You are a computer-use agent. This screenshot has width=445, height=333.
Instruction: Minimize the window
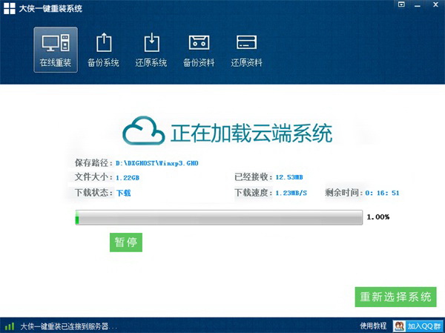417,5
